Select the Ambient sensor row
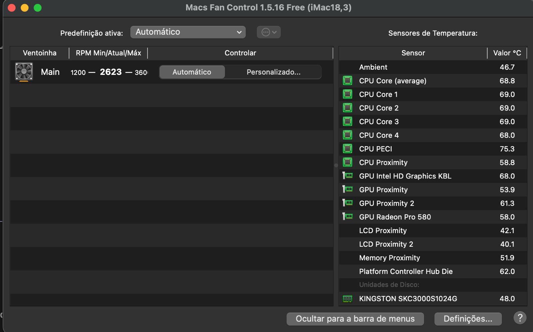This screenshot has height=332, width=533. point(433,67)
